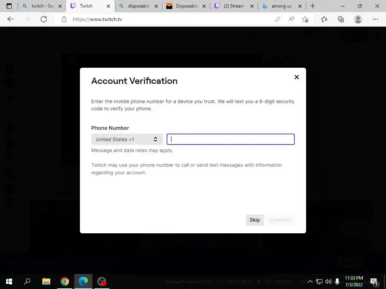Focus the phone number input field
Screen dimensions: 386x289
point(230,139)
